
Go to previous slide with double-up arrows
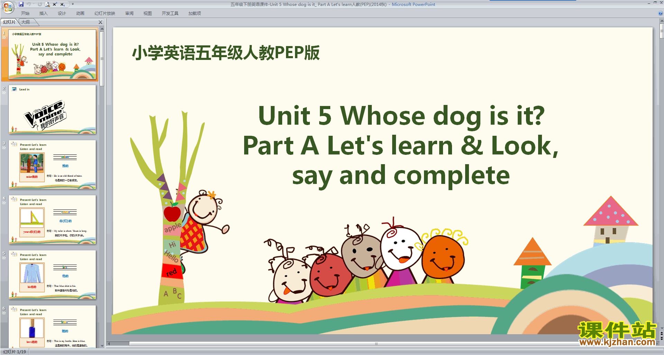click(662, 334)
